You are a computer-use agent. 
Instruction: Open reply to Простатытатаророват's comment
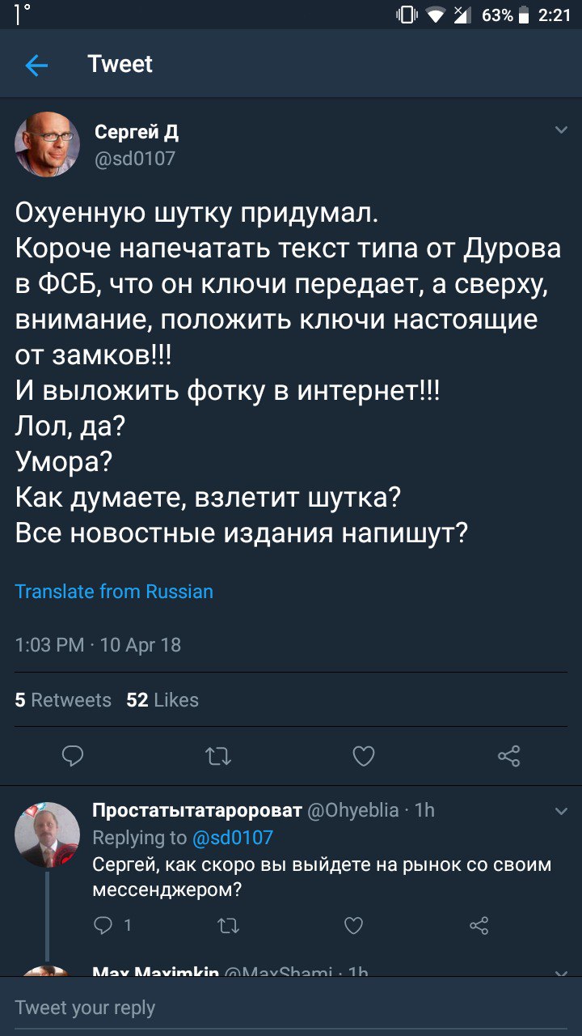tap(103, 925)
